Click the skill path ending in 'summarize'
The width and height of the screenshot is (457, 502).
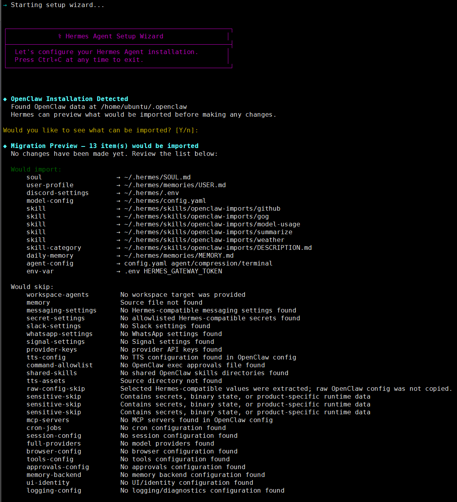(x=208, y=232)
